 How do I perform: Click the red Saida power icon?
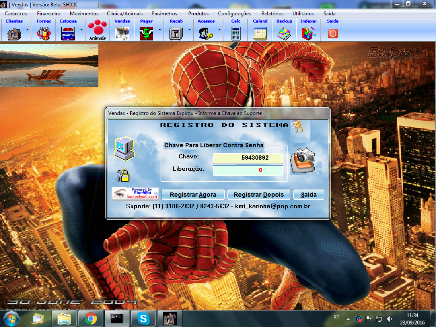(333, 33)
